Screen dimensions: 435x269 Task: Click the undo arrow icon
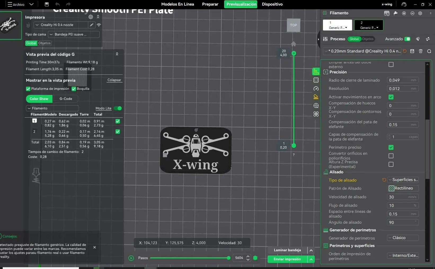pyautogui.click(x=57, y=4)
